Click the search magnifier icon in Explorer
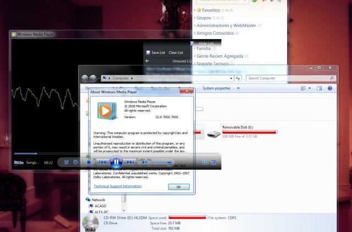 pos(332,78)
